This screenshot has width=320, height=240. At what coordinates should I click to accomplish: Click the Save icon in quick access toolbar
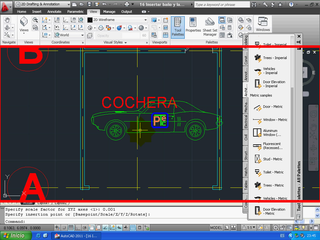point(89,4)
